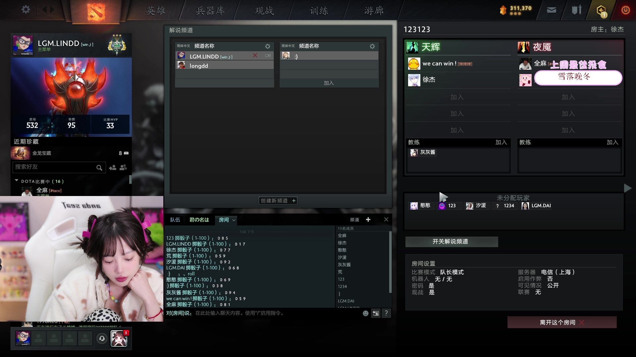The width and height of the screenshot is (636, 357).
Task: Click 全麻 in chat member list
Action: coord(342,236)
